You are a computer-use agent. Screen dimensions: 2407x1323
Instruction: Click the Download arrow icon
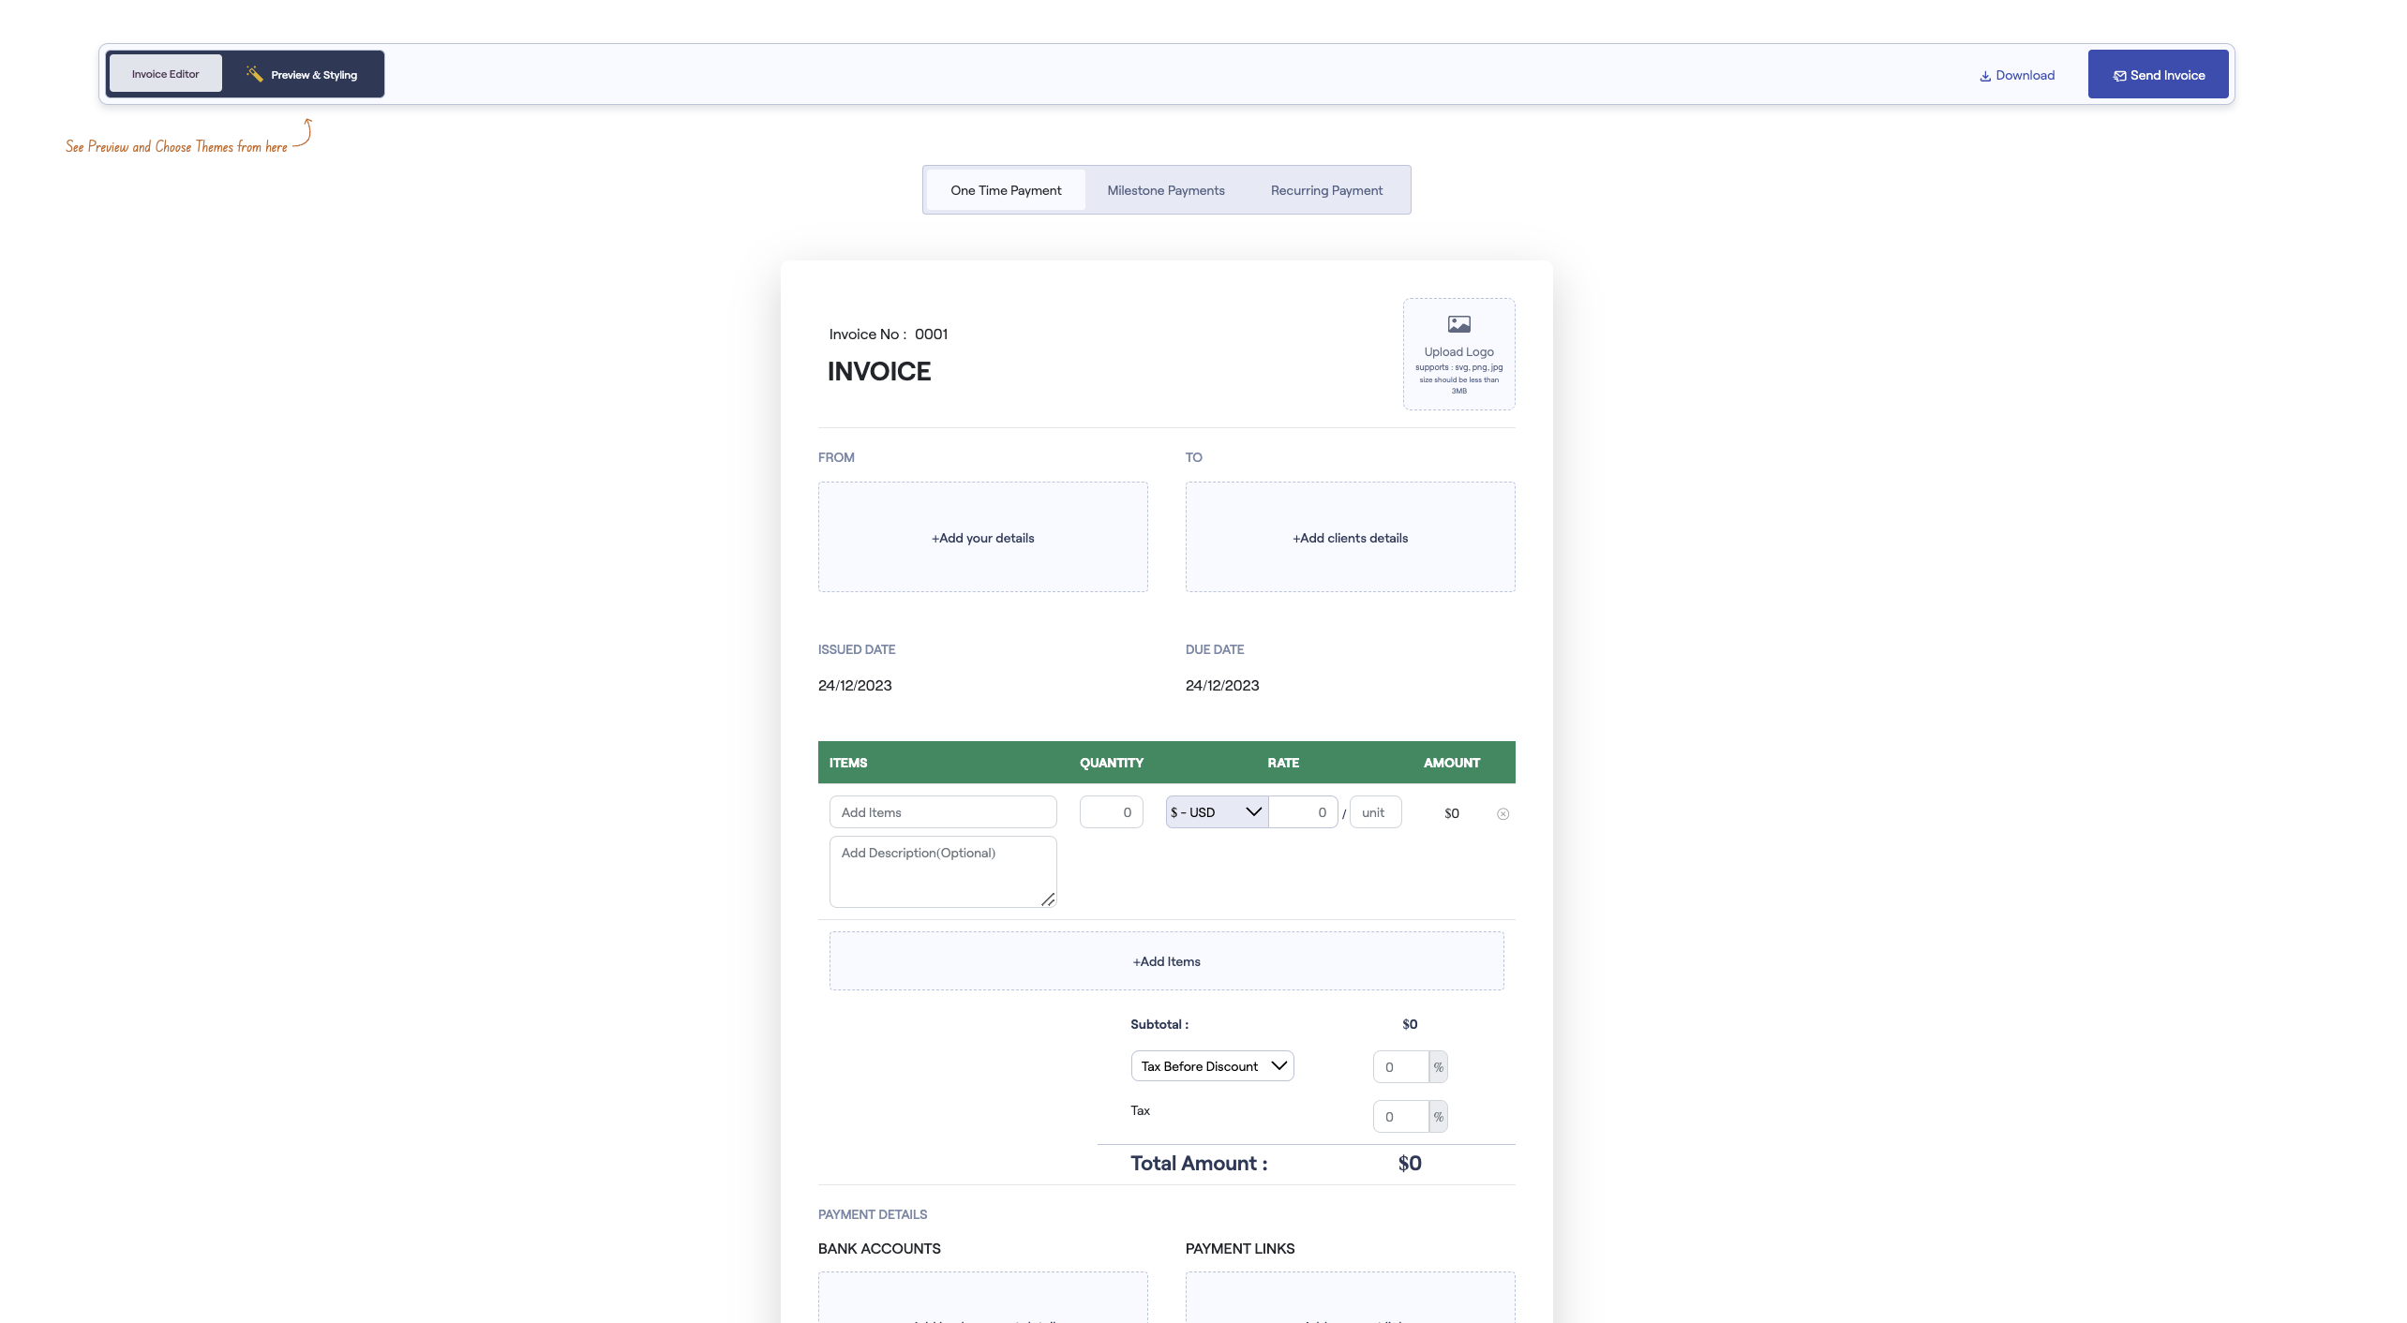click(1984, 76)
